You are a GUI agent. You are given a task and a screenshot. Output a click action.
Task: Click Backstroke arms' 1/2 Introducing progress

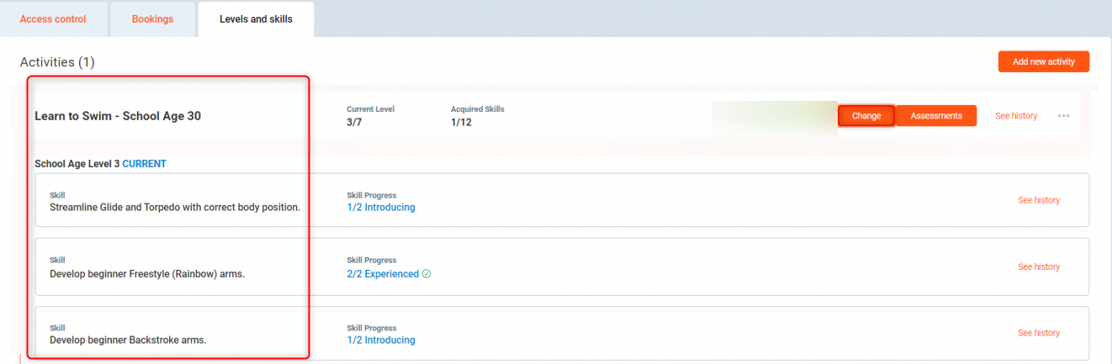point(380,340)
